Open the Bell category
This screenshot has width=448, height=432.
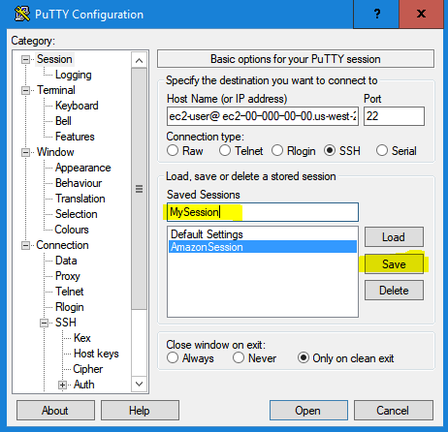pos(63,121)
